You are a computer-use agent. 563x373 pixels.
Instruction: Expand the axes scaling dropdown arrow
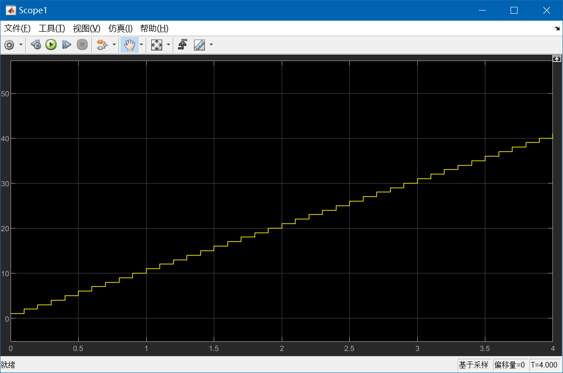click(x=168, y=45)
